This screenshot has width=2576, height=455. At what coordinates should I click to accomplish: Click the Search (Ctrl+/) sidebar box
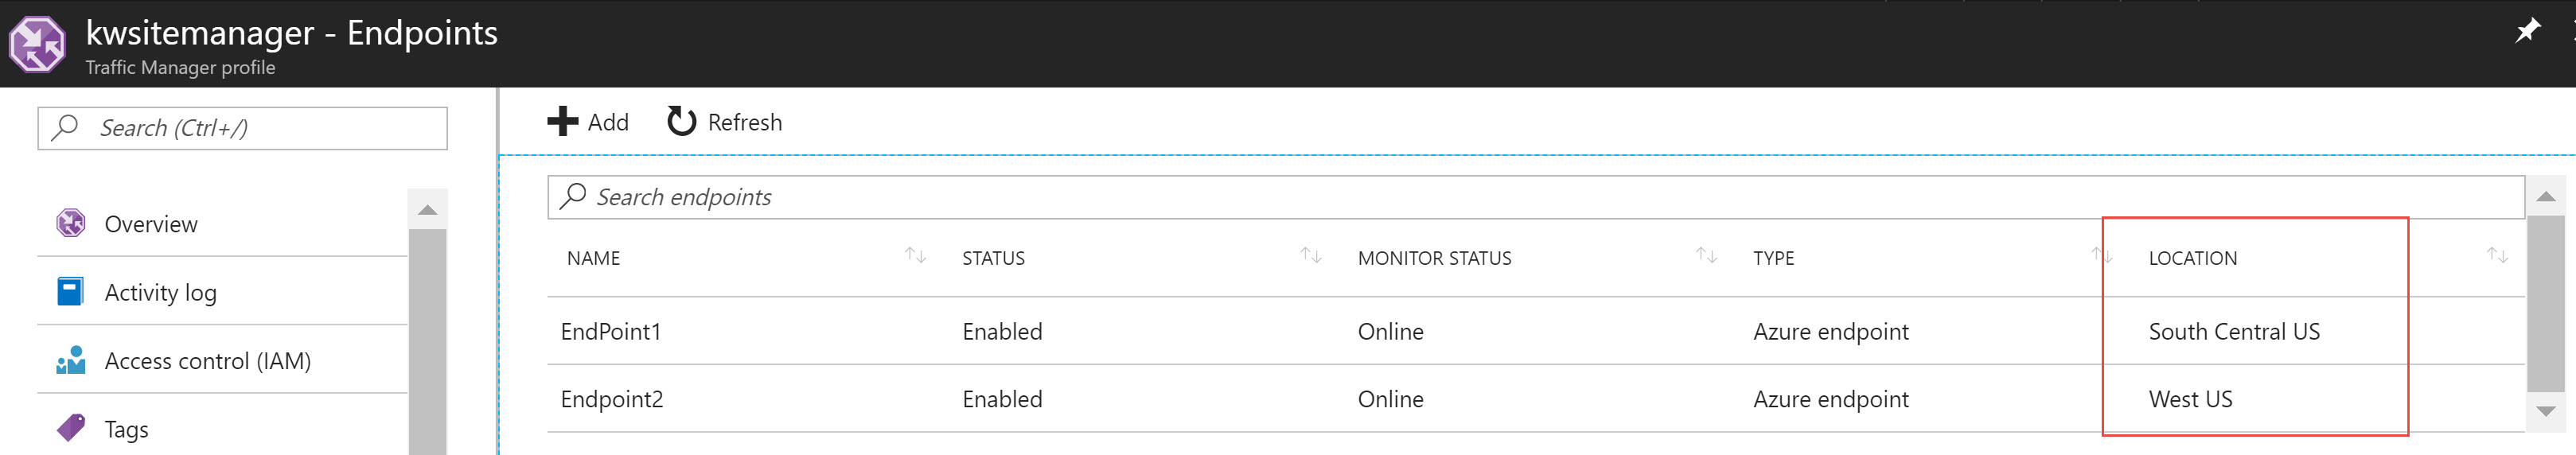click(x=242, y=128)
